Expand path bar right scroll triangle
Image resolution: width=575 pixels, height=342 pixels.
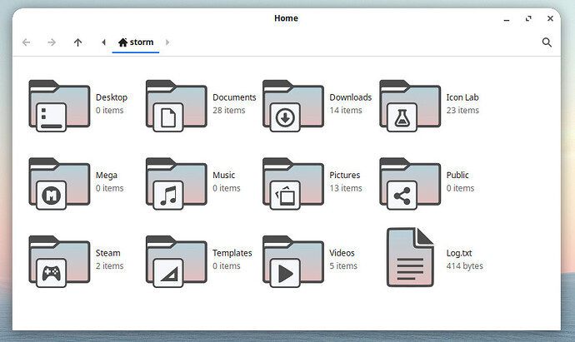click(167, 42)
